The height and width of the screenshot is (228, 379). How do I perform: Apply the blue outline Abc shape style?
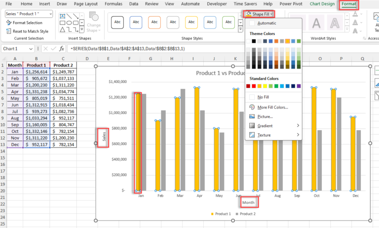pyautogui.click(x=136, y=22)
